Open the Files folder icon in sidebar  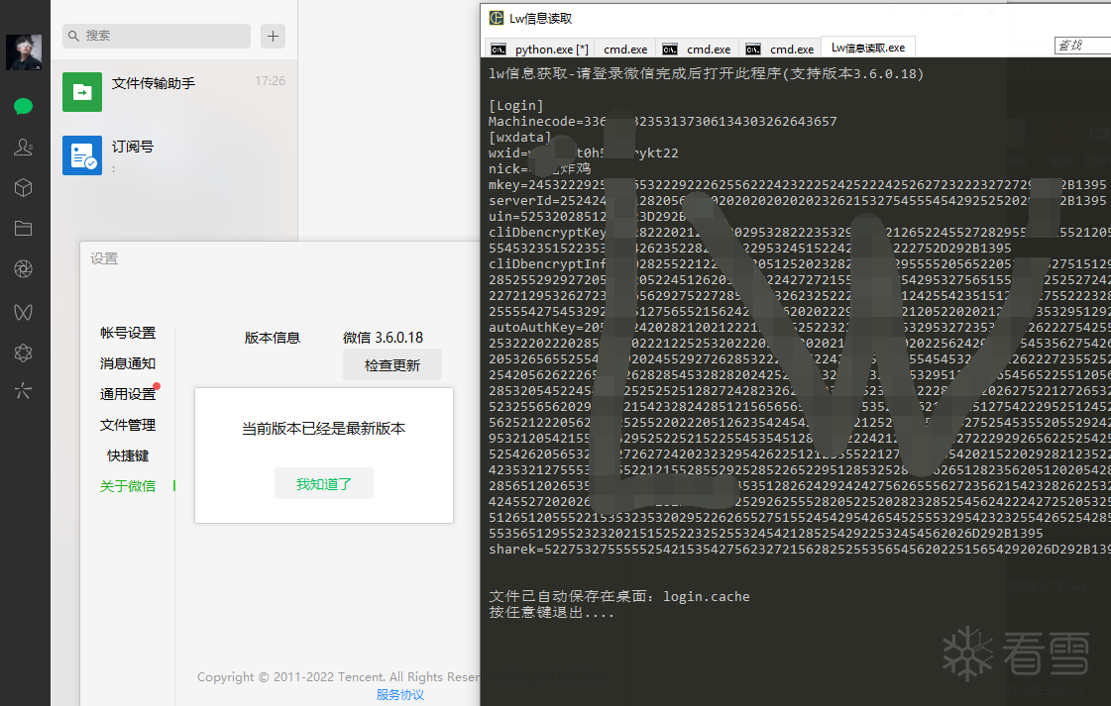click(24, 228)
